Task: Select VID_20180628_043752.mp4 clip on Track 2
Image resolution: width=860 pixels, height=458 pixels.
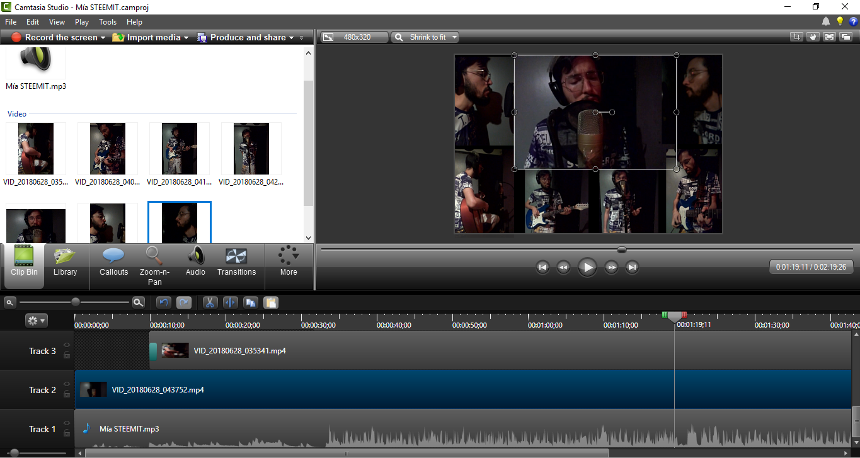Action: point(463,389)
